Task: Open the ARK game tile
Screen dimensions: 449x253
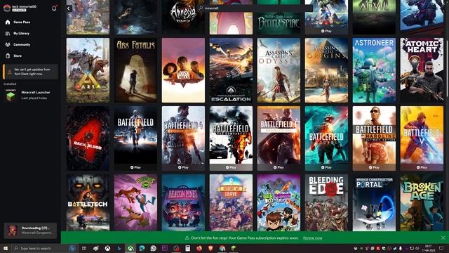Action: click(x=88, y=70)
